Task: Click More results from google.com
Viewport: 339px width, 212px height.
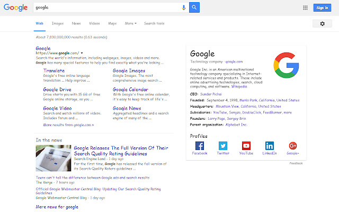Action: 68,125
